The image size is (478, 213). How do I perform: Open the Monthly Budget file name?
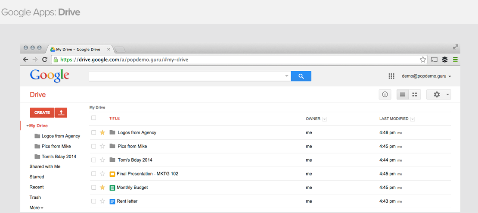[x=132, y=188]
